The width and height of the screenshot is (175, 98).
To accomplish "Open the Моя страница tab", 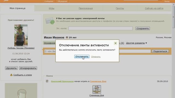I will pyautogui.click(x=17, y=8).
